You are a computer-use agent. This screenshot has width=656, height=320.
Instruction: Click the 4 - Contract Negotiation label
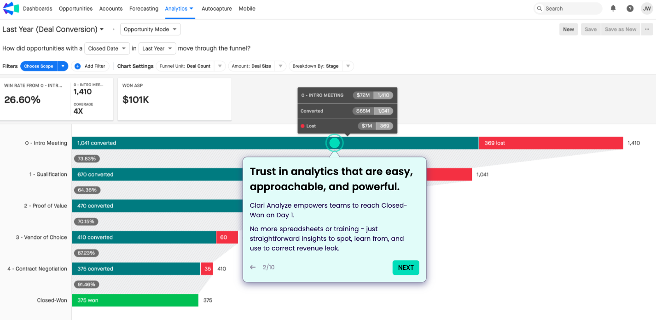(37, 269)
